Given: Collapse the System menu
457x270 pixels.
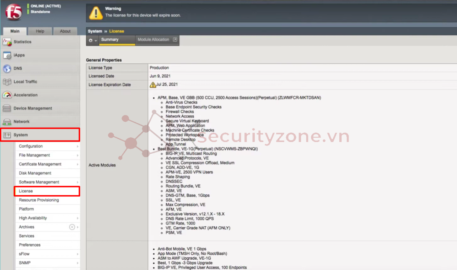Looking at the screenshot, I should pos(40,135).
